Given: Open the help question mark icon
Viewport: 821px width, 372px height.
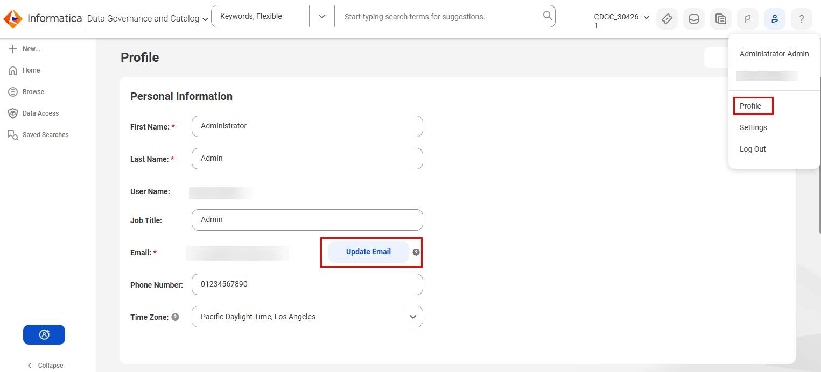Looking at the screenshot, I should click(x=802, y=19).
